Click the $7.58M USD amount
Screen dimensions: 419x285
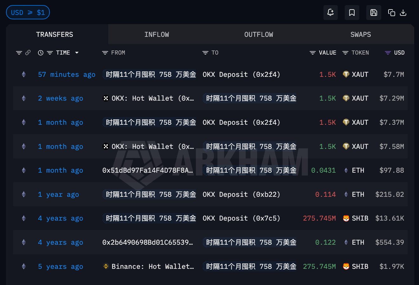[392, 147]
